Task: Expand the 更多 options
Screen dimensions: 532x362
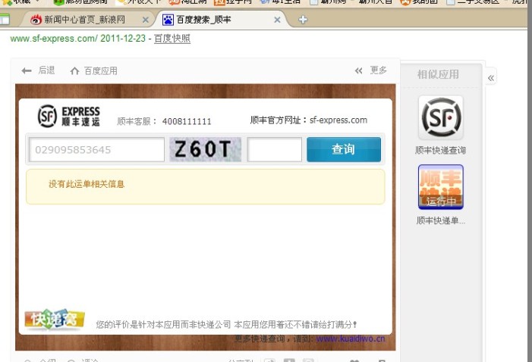Action: (x=370, y=70)
